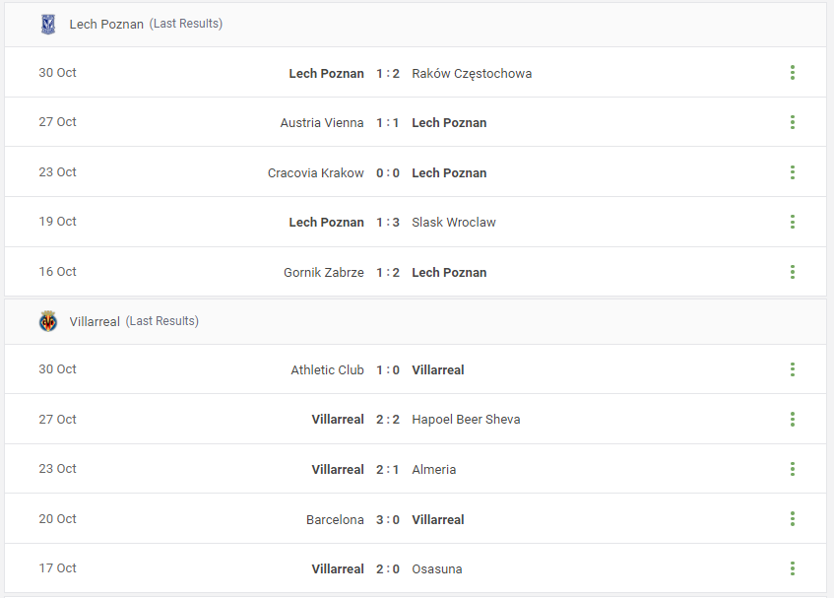Open Lech Poznan last results header
The height and width of the screenshot is (598, 834).
(x=416, y=24)
